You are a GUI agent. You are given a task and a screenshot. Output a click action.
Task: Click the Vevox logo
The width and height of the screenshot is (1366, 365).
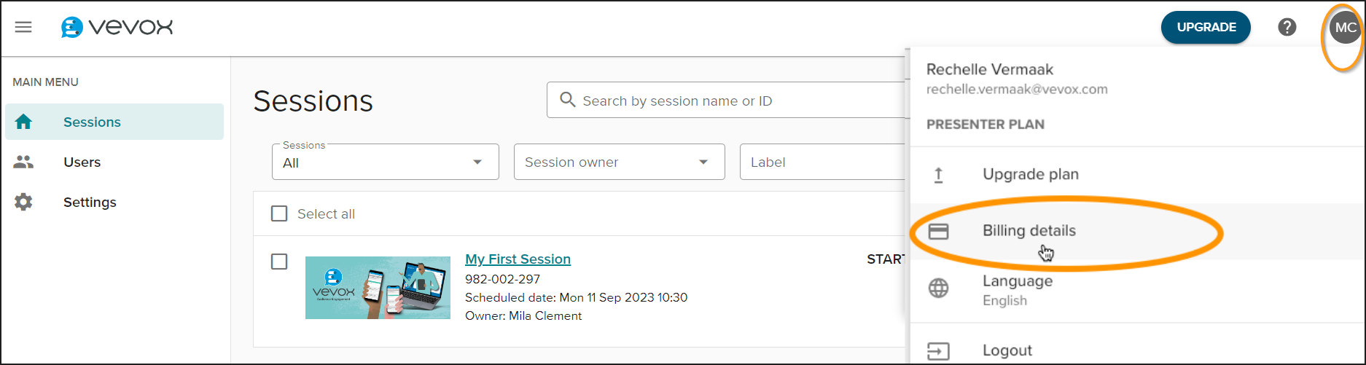point(117,27)
